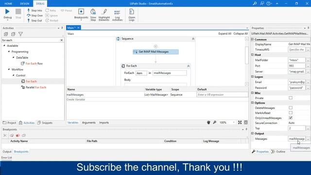Click Step Into in the ribbon
Image resolution: width=311 pixels, height=175 pixels.
point(35,10)
